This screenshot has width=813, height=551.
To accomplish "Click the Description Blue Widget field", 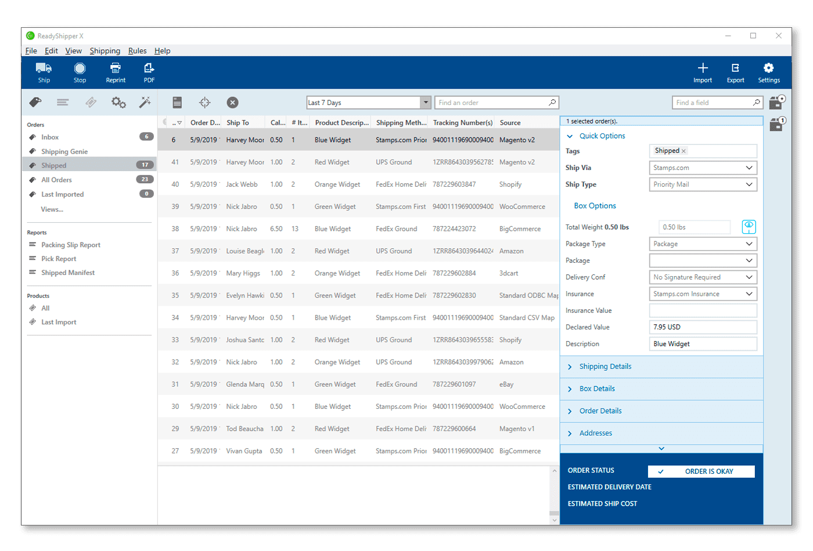I will point(703,344).
